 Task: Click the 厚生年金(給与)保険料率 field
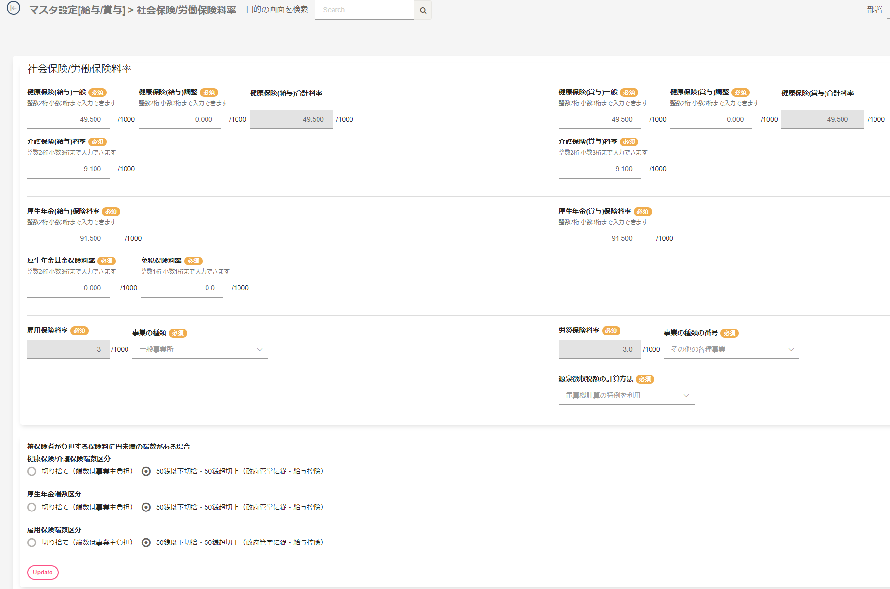tap(68, 238)
